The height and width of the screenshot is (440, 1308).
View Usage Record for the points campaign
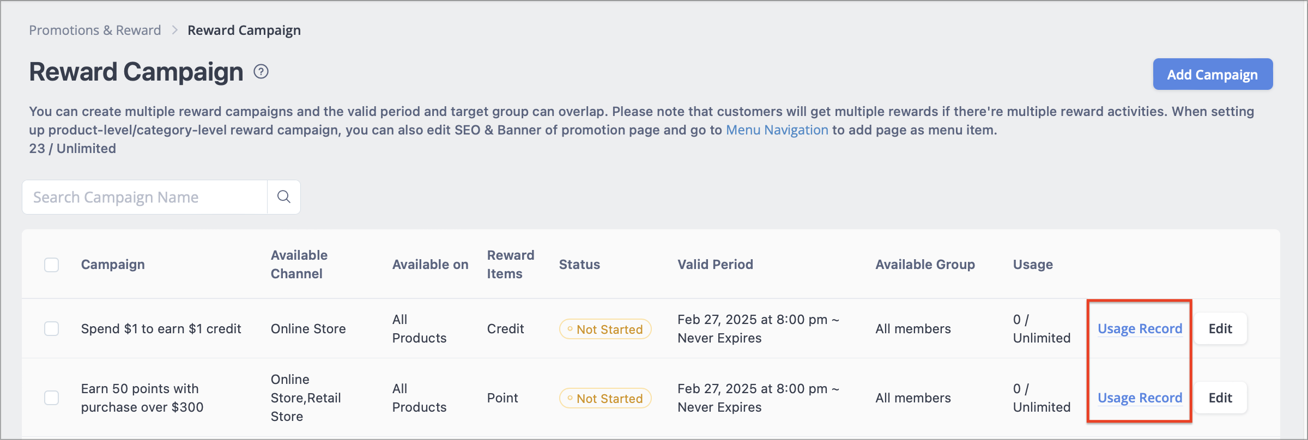pyautogui.click(x=1140, y=398)
